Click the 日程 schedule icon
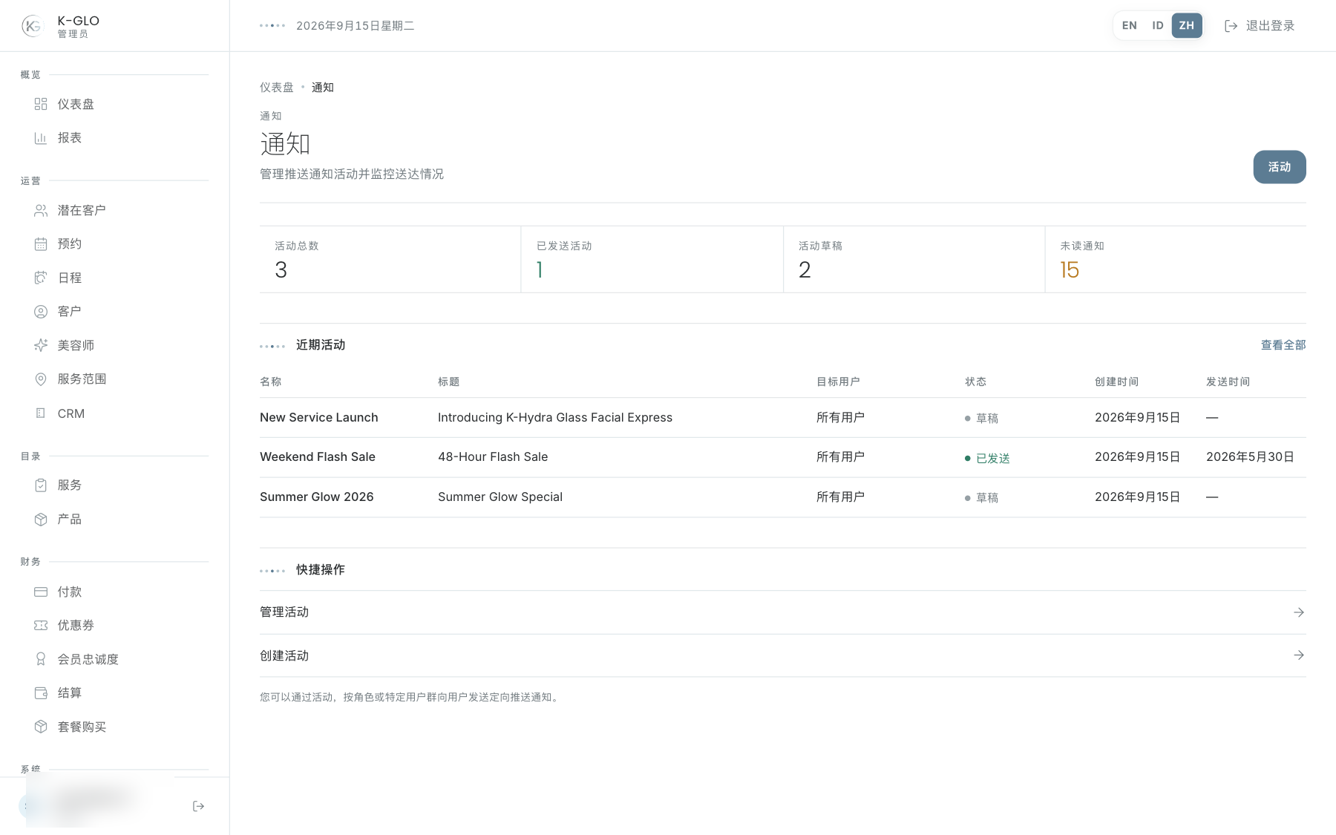The image size is (1336, 835). [x=41, y=278]
